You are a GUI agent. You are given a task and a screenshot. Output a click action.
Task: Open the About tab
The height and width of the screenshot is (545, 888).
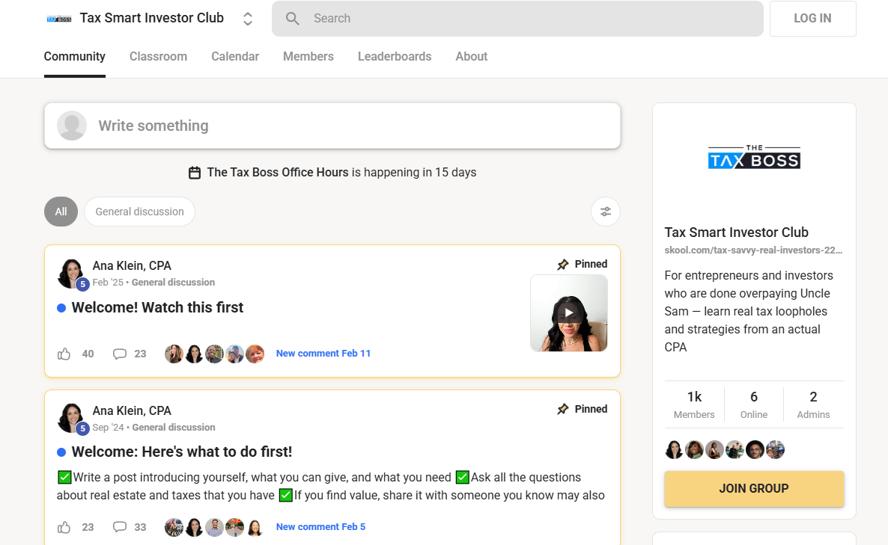click(471, 57)
